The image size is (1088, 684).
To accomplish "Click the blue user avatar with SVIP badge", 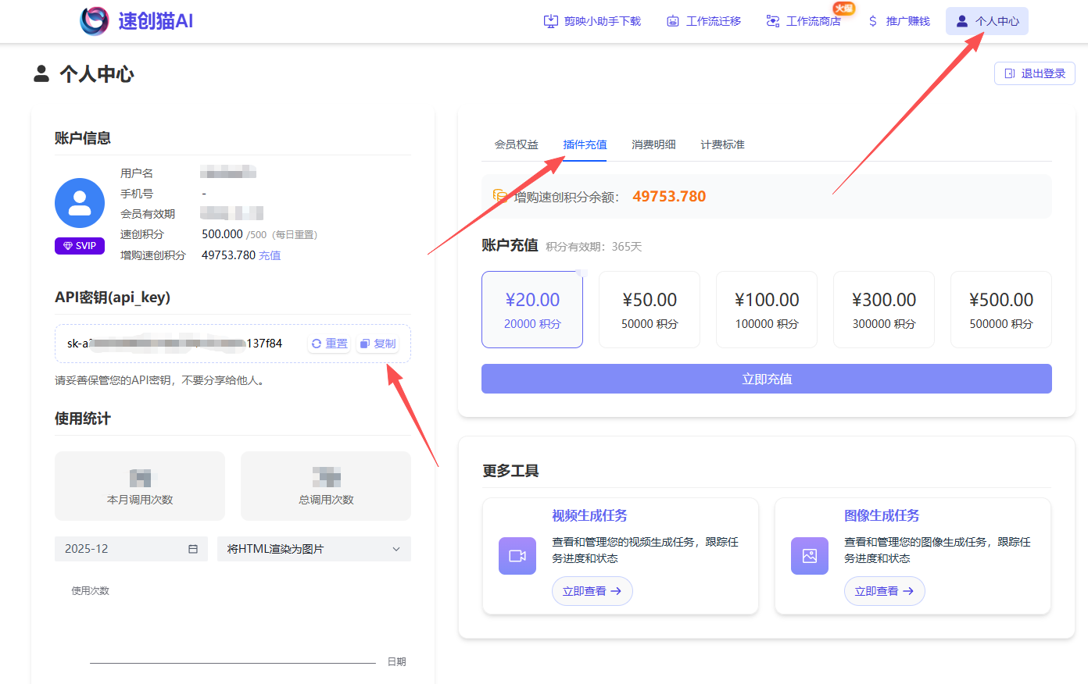I will [80, 202].
